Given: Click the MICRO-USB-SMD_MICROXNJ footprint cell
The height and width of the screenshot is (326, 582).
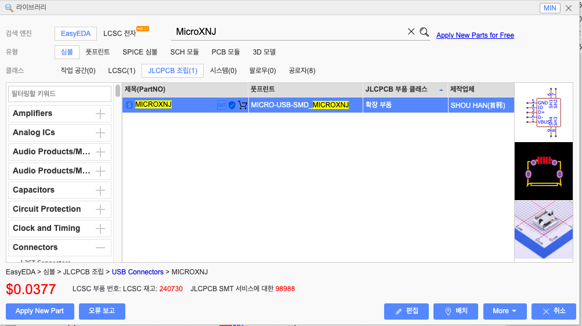Looking at the screenshot, I should [305, 105].
